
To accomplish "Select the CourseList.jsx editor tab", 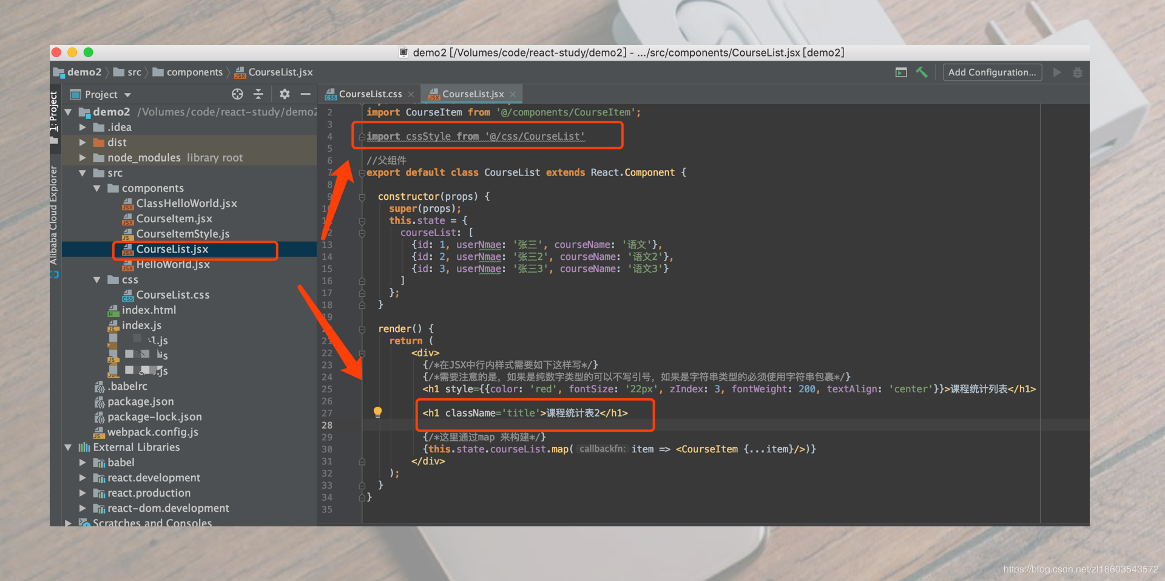I will coord(472,94).
